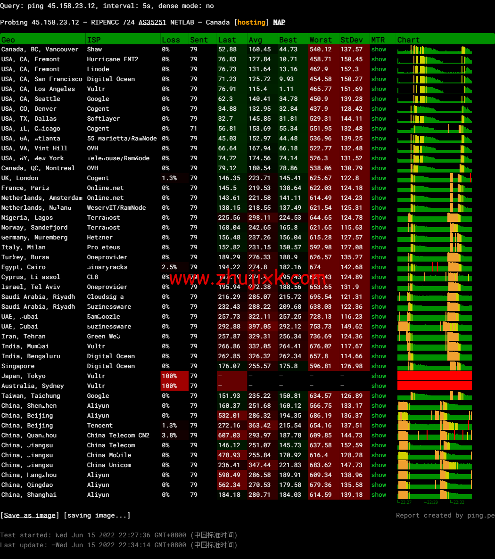Open the MAP link in the header
This screenshot has height=559, width=495.
tap(279, 22)
